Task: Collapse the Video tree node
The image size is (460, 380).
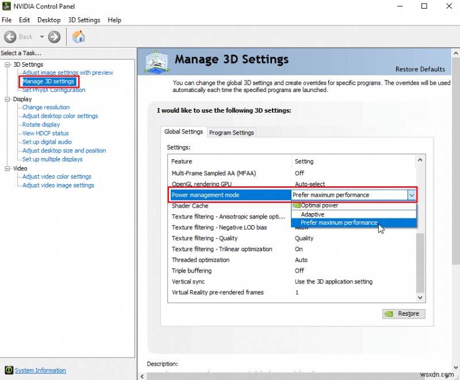Action: point(7,168)
